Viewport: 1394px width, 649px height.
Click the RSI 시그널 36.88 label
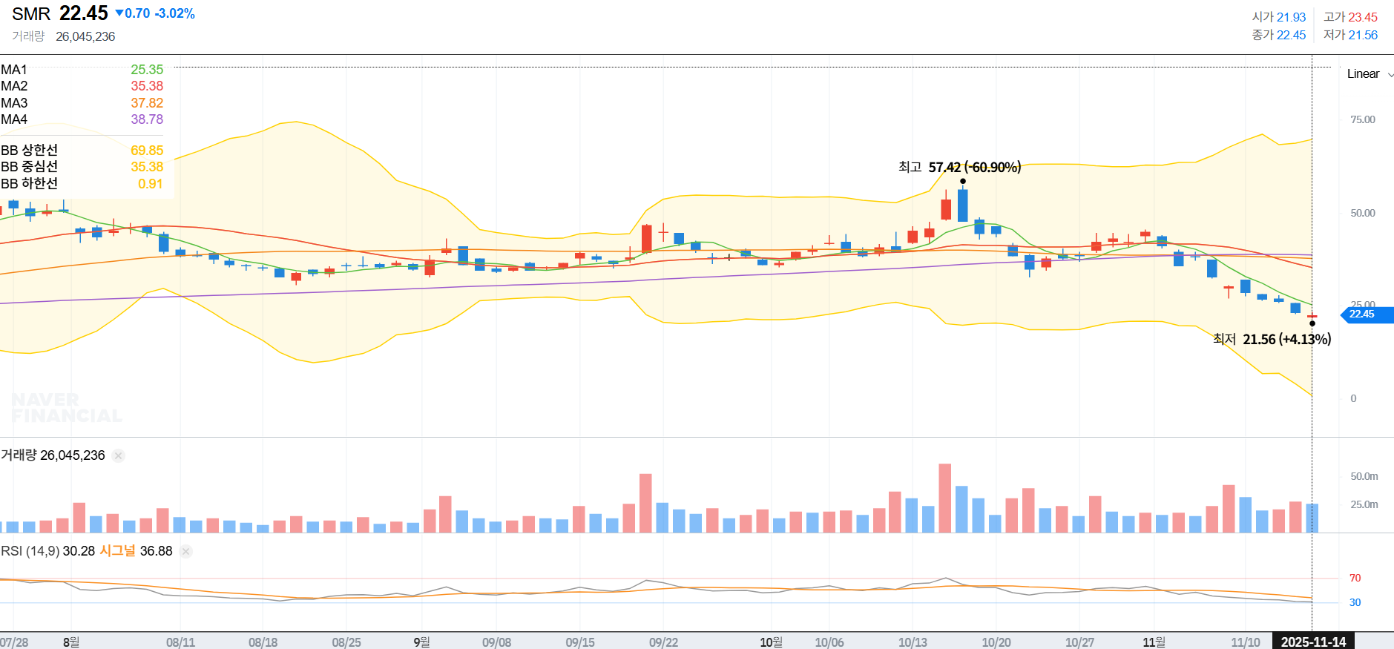[136, 551]
